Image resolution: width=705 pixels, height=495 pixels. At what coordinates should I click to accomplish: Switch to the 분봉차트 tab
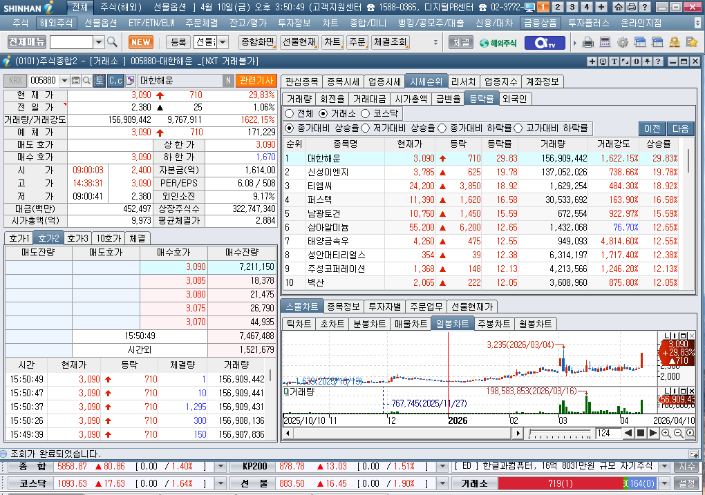[369, 324]
